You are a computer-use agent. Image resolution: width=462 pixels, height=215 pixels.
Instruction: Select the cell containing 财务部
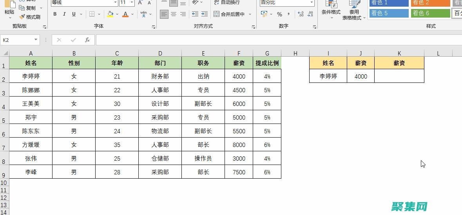pyautogui.click(x=160, y=76)
